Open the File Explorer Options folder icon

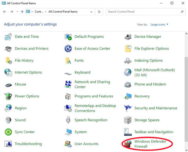click(x=128, y=49)
